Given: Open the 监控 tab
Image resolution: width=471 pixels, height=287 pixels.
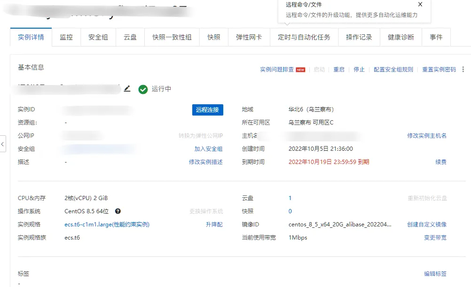Looking at the screenshot, I should (66, 37).
